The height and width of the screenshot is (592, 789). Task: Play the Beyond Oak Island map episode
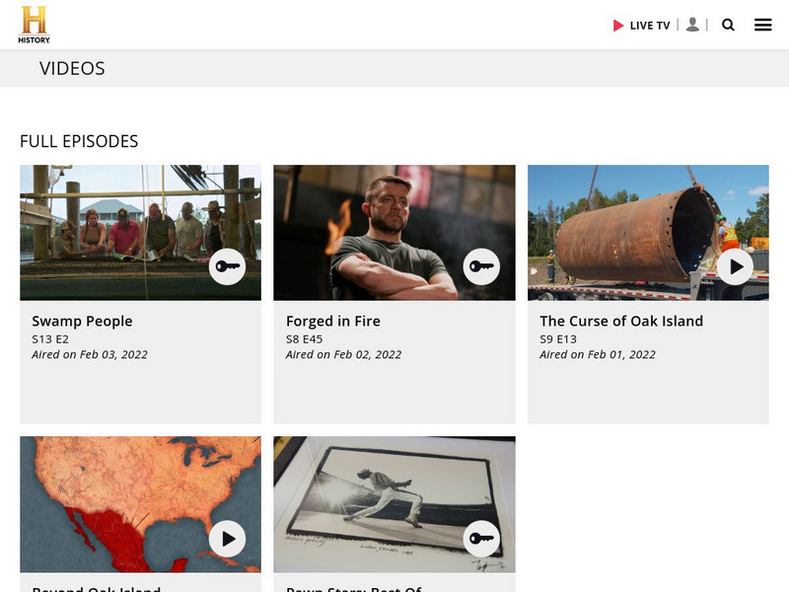click(228, 539)
